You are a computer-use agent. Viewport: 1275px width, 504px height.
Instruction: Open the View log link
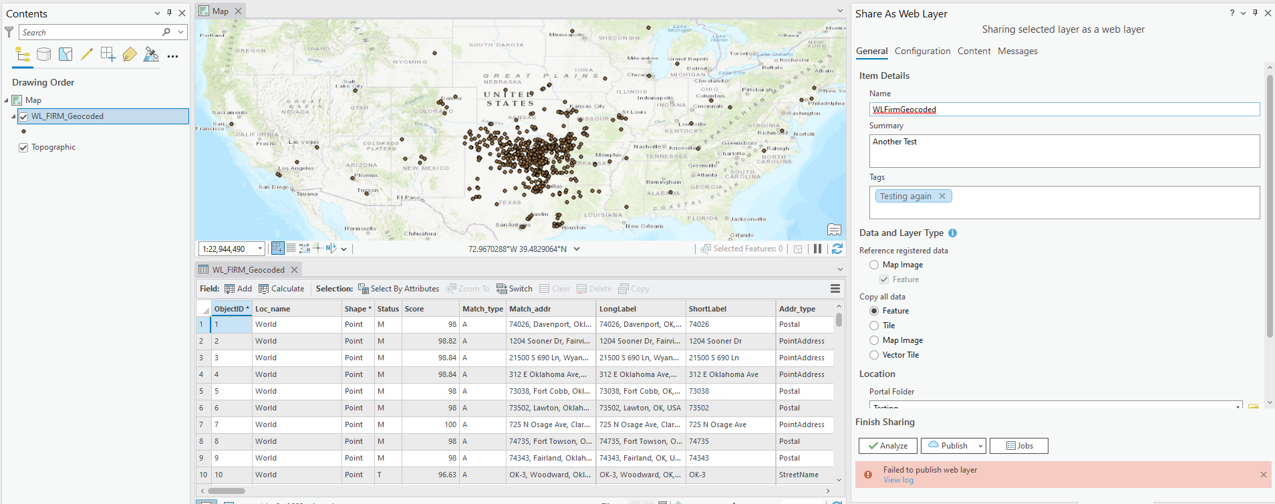[898, 480]
